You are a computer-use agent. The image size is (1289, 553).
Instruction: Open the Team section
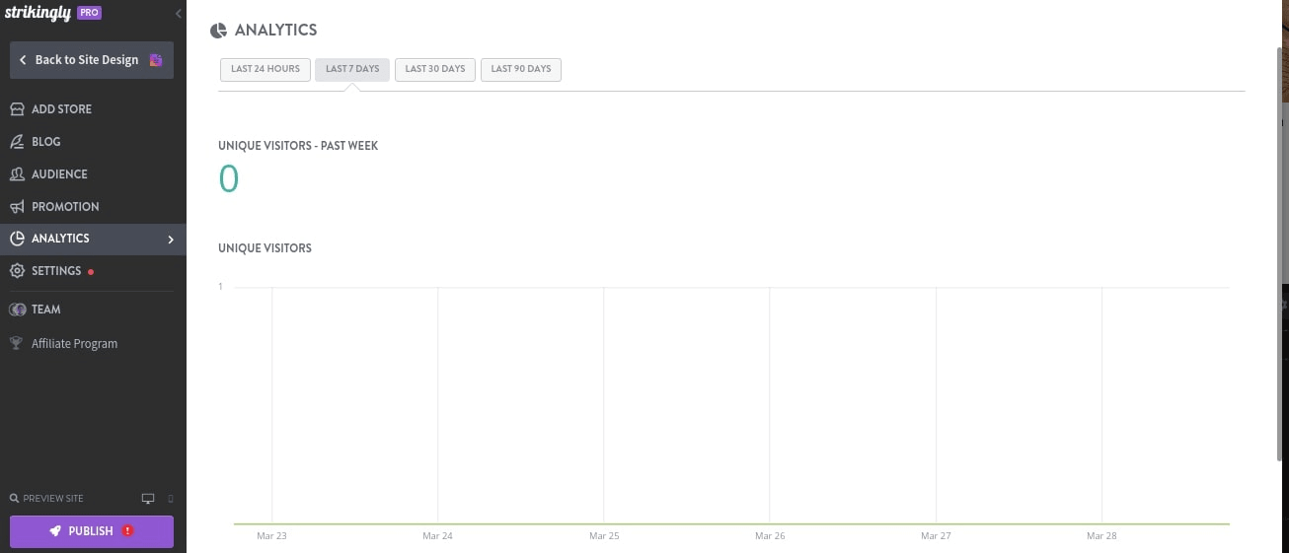coord(93,310)
